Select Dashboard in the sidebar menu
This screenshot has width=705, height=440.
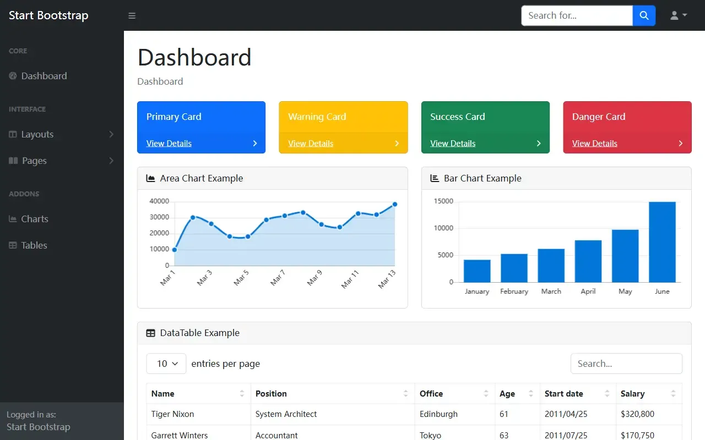[x=44, y=76]
